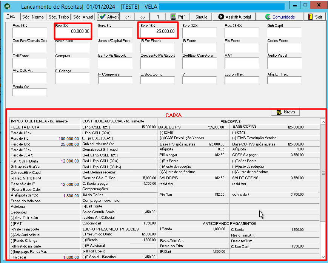The width and height of the screenshot is (328, 263).
Task: Open the Pri 1 monitor icon button
Action: click(173, 17)
